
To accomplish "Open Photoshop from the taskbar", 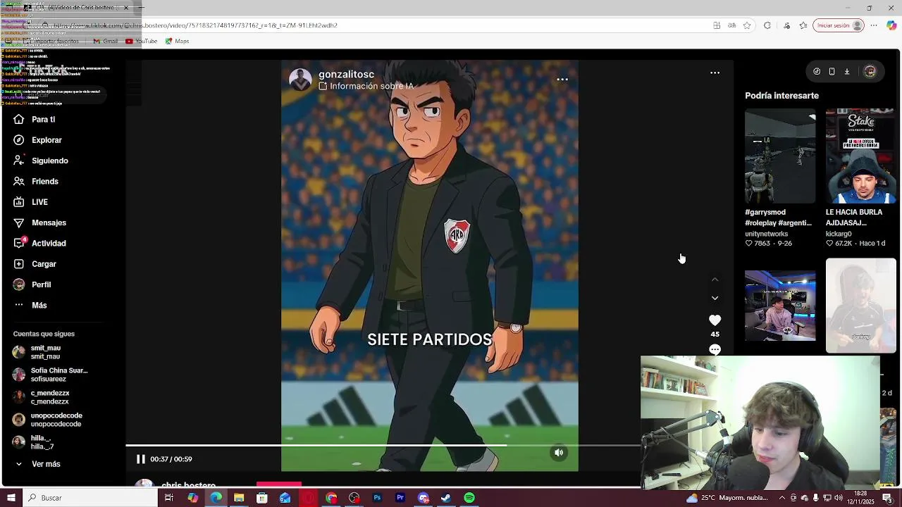I will pyautogui.click(x=377, y=498).
